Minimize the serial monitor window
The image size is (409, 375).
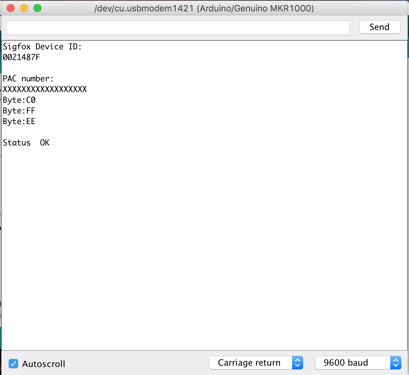[x=24, y=8]
